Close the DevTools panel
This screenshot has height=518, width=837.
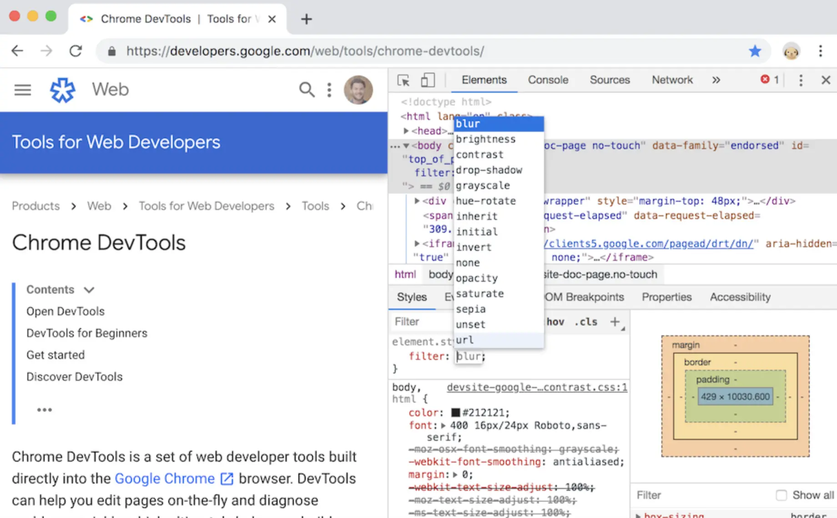(x=826, y=80)
